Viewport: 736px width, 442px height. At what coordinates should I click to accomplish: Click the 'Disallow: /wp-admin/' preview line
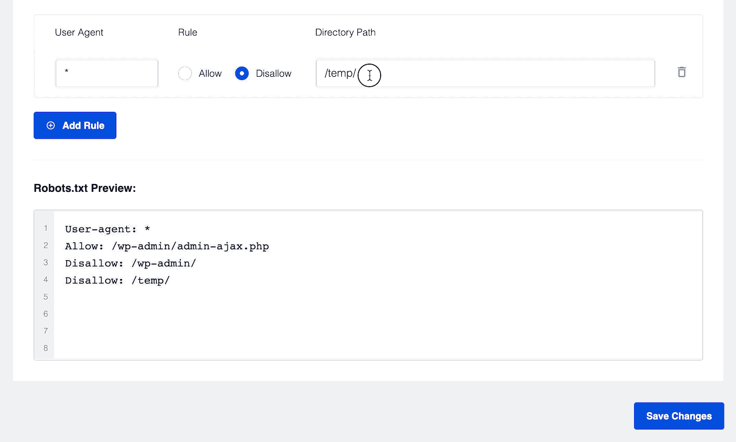point(130,263)
